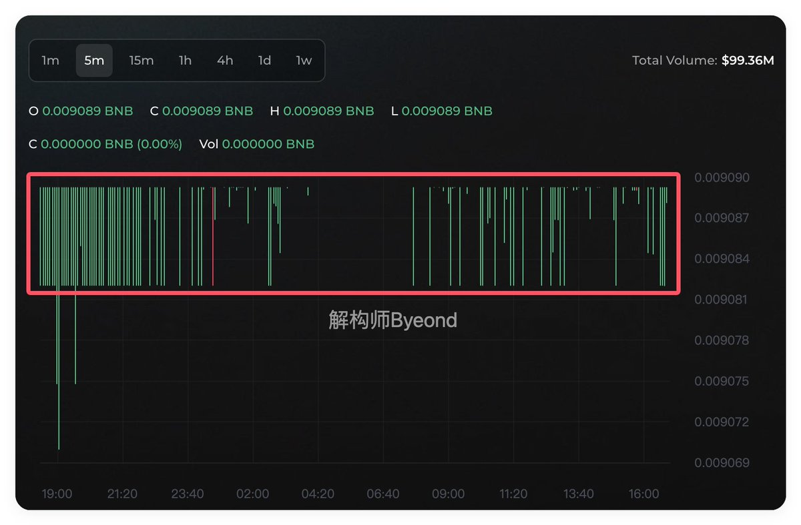Image resolution: width=801 pixels, height=525 pixels.
Task: Click the 16:00 time axis label
Action: 643,494
